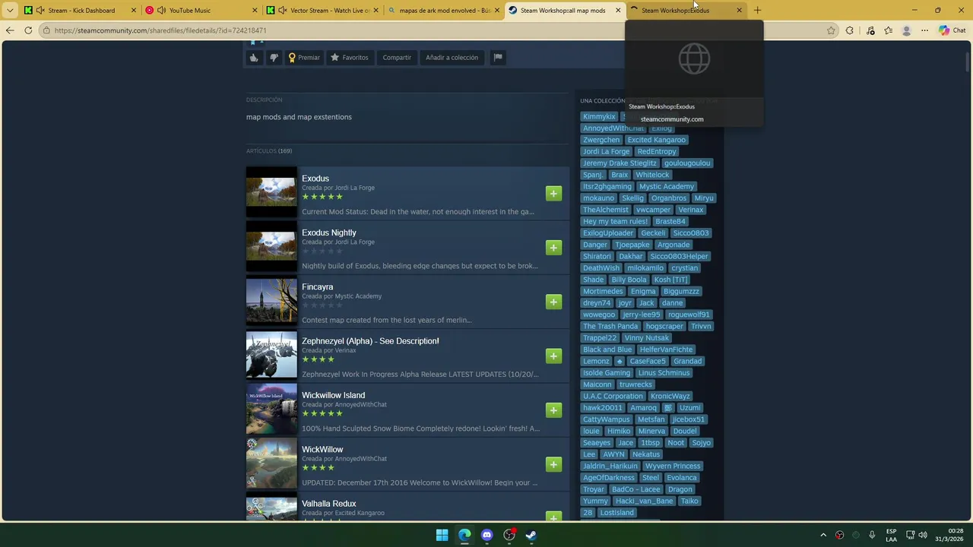Open Discord from the taskbar
Screen dimensions: 973x547
(487, 535)
